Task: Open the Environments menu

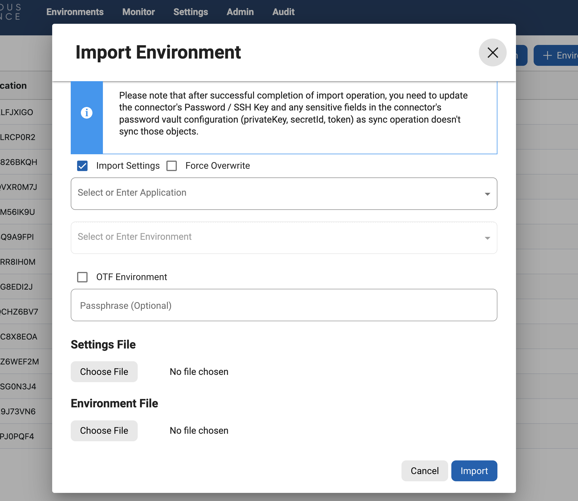Action: (75, 12)
